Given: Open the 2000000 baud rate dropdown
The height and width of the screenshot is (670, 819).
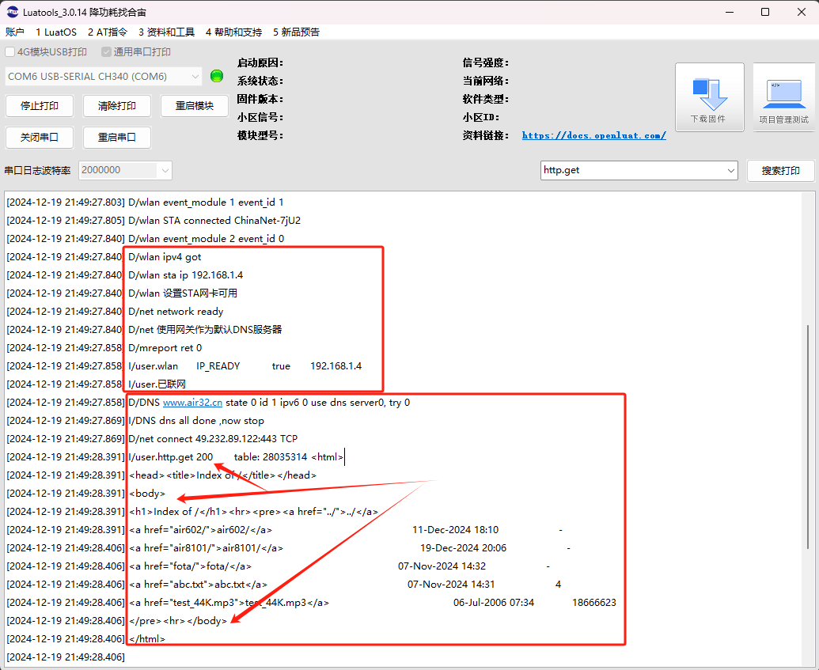Looking at the screenshot, I should point(125,170).
